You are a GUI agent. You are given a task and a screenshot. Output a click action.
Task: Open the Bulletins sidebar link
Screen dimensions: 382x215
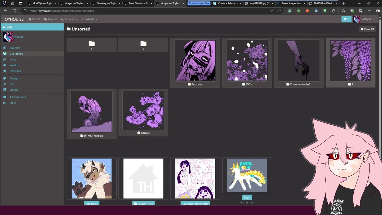tap(15, 48)
